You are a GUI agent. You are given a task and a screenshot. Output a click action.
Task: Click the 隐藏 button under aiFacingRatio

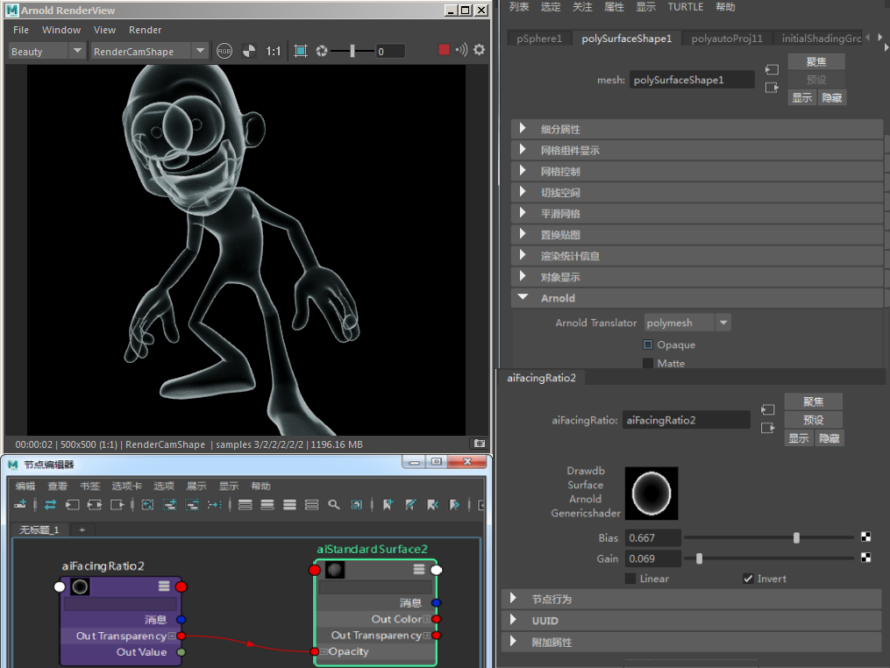829,438
